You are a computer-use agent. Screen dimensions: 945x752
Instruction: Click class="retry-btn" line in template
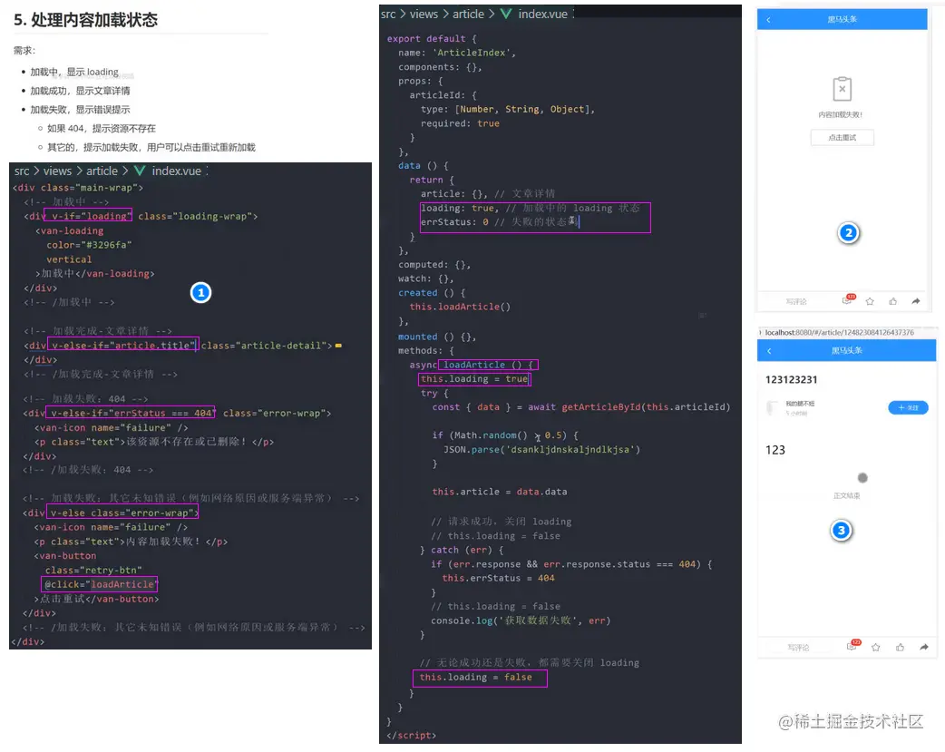(x=93, y=570)
